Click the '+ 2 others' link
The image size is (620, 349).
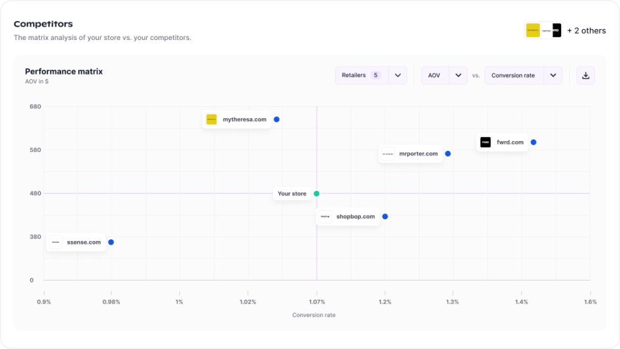click(x=586, y=30)
